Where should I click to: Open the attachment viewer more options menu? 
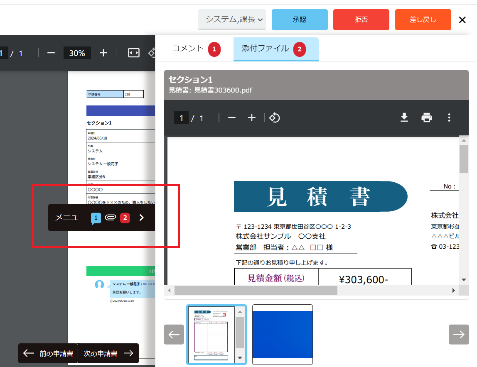(449, 117)
